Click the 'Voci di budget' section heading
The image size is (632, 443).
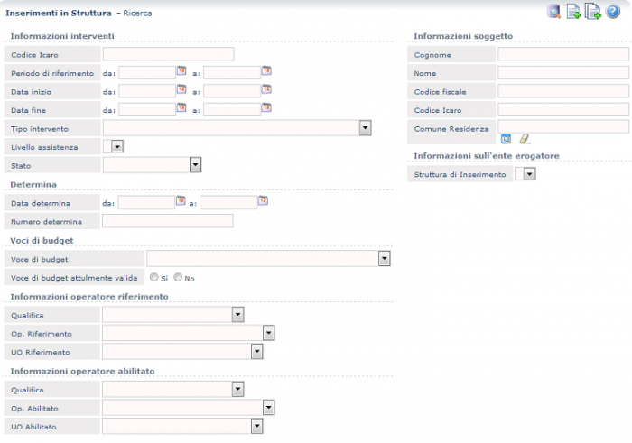tap(42, 240)
